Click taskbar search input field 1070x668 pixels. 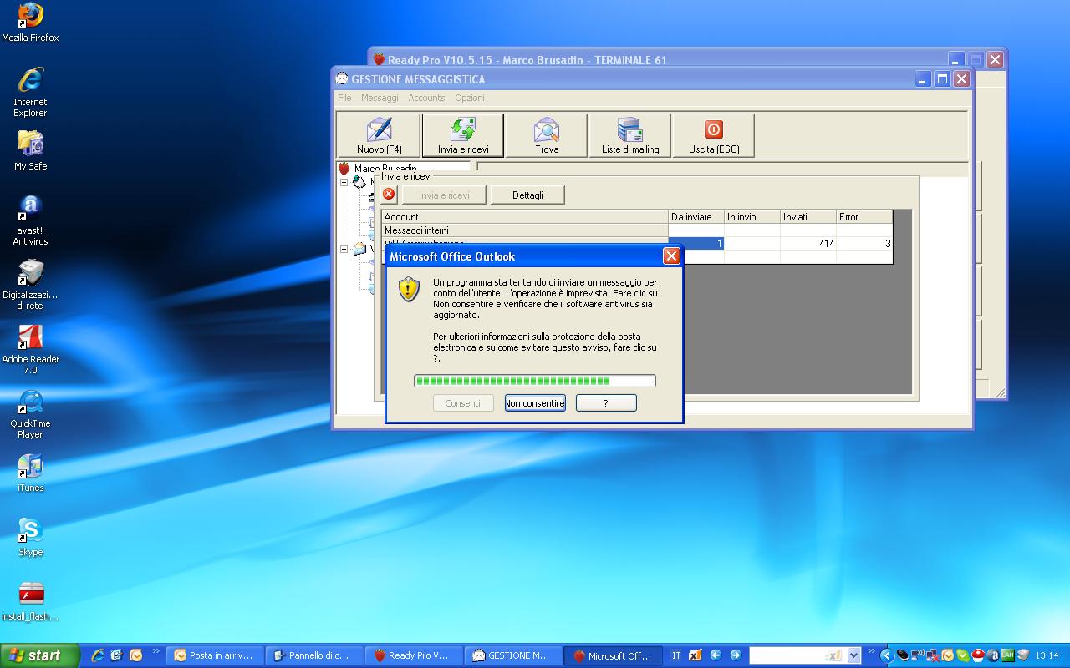pyautogui.click(x=798, y=655)
